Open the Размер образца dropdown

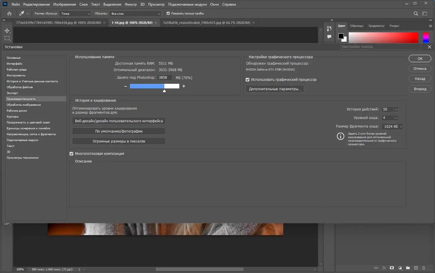pyautogui.click(x=88, y=14)
